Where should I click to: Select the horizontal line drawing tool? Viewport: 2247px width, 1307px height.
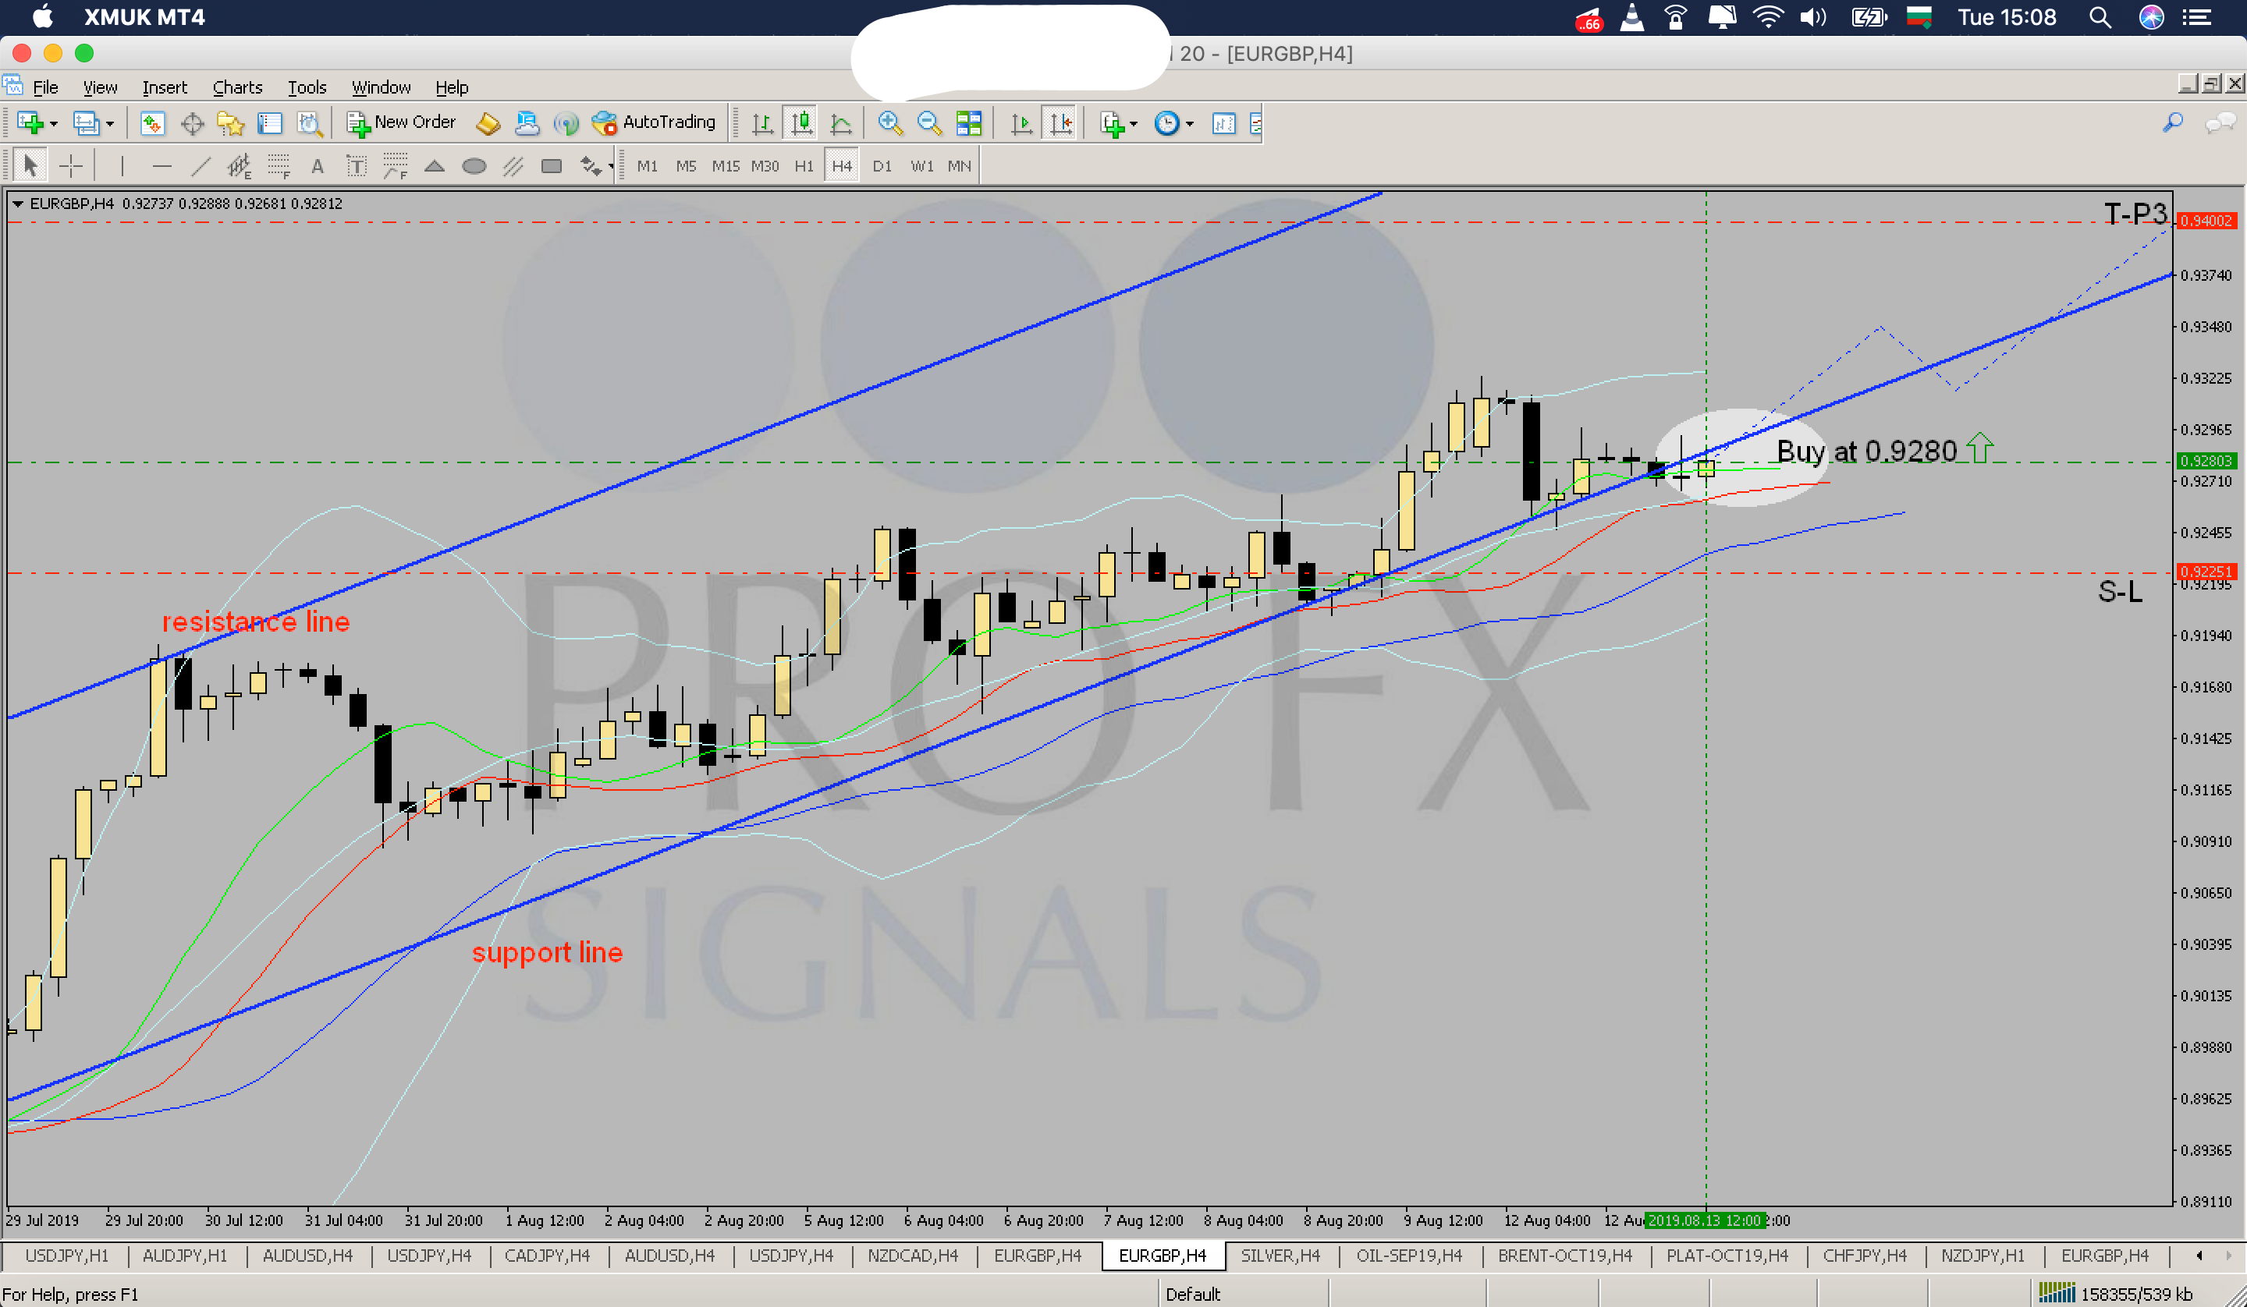[162, 165]
